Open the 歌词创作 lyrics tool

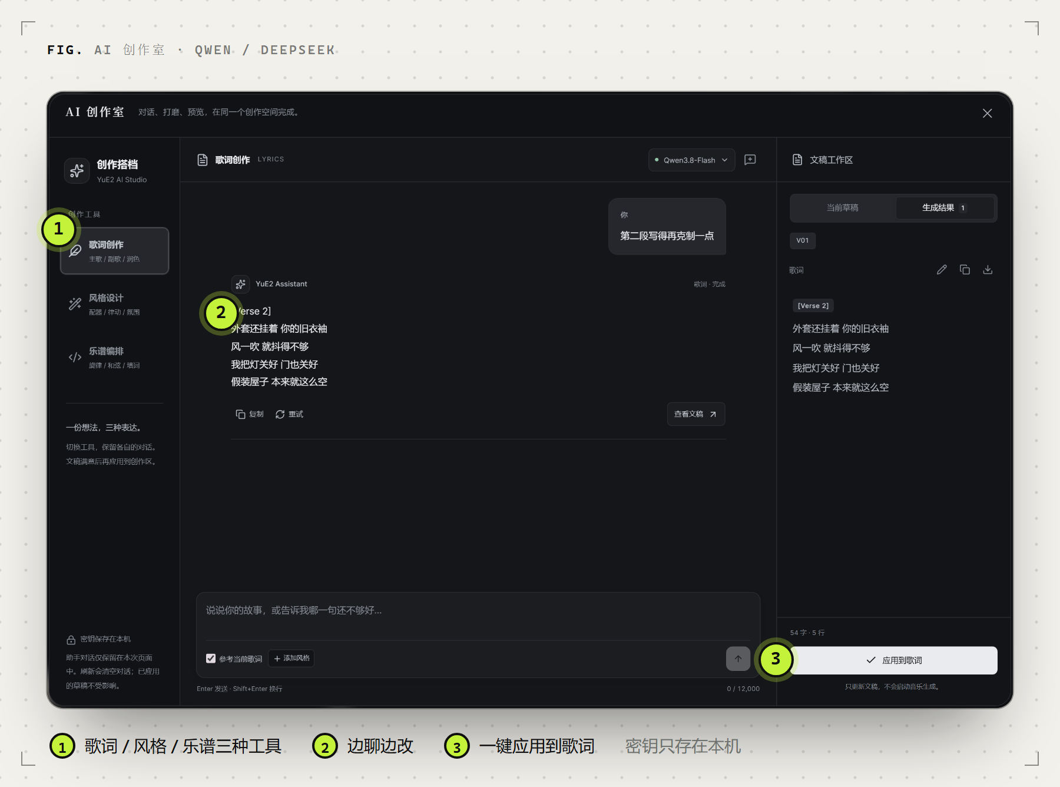point(114,251)
